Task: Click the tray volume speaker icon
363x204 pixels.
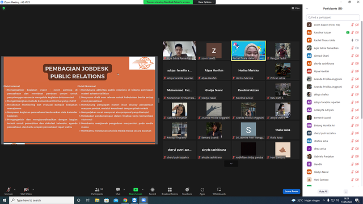Action: click(x=337, y=200)
